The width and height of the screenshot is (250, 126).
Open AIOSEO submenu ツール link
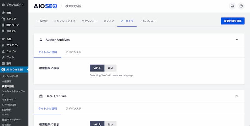click(x=5, y=115)
